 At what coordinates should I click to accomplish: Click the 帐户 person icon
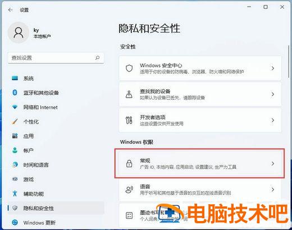point(15,150)
